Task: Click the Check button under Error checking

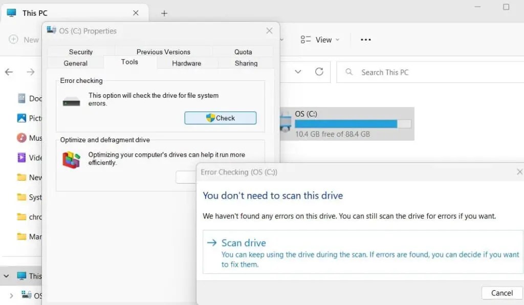Action: tap(220, 118)
